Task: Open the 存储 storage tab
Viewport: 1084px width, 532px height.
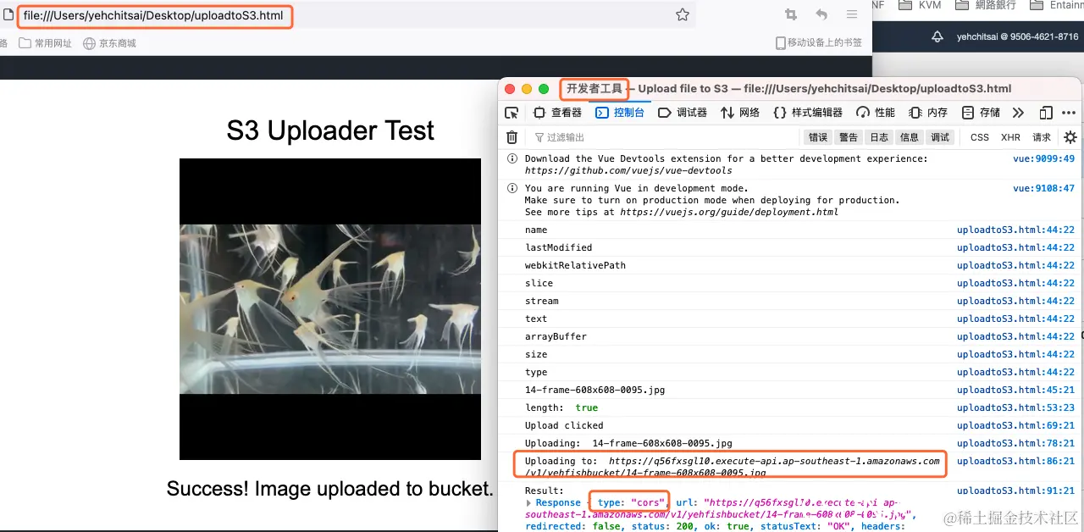Action: coord(982,113)
